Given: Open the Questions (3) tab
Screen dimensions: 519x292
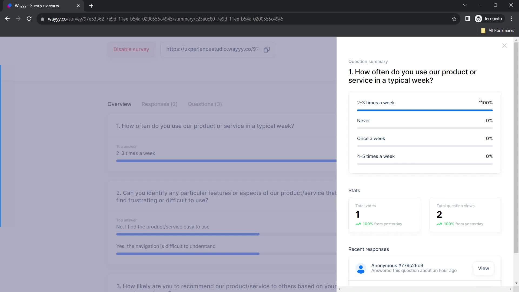Looking at the screenshot, I should (205, 104).
